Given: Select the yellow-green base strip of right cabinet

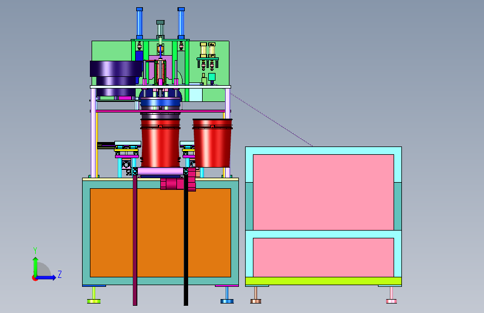Looking at the screenshot, I should (323, 281).
